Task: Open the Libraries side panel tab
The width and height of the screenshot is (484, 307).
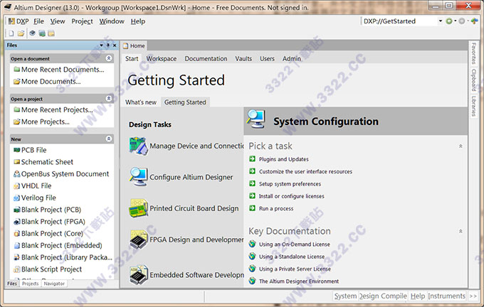Action: [x=474, y=106]
